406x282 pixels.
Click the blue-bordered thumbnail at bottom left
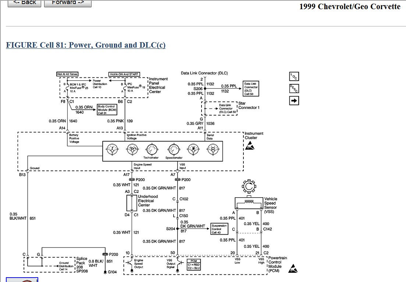22,280
